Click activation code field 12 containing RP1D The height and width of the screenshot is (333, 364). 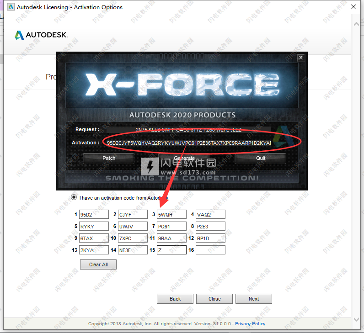[x=210, y=238]
